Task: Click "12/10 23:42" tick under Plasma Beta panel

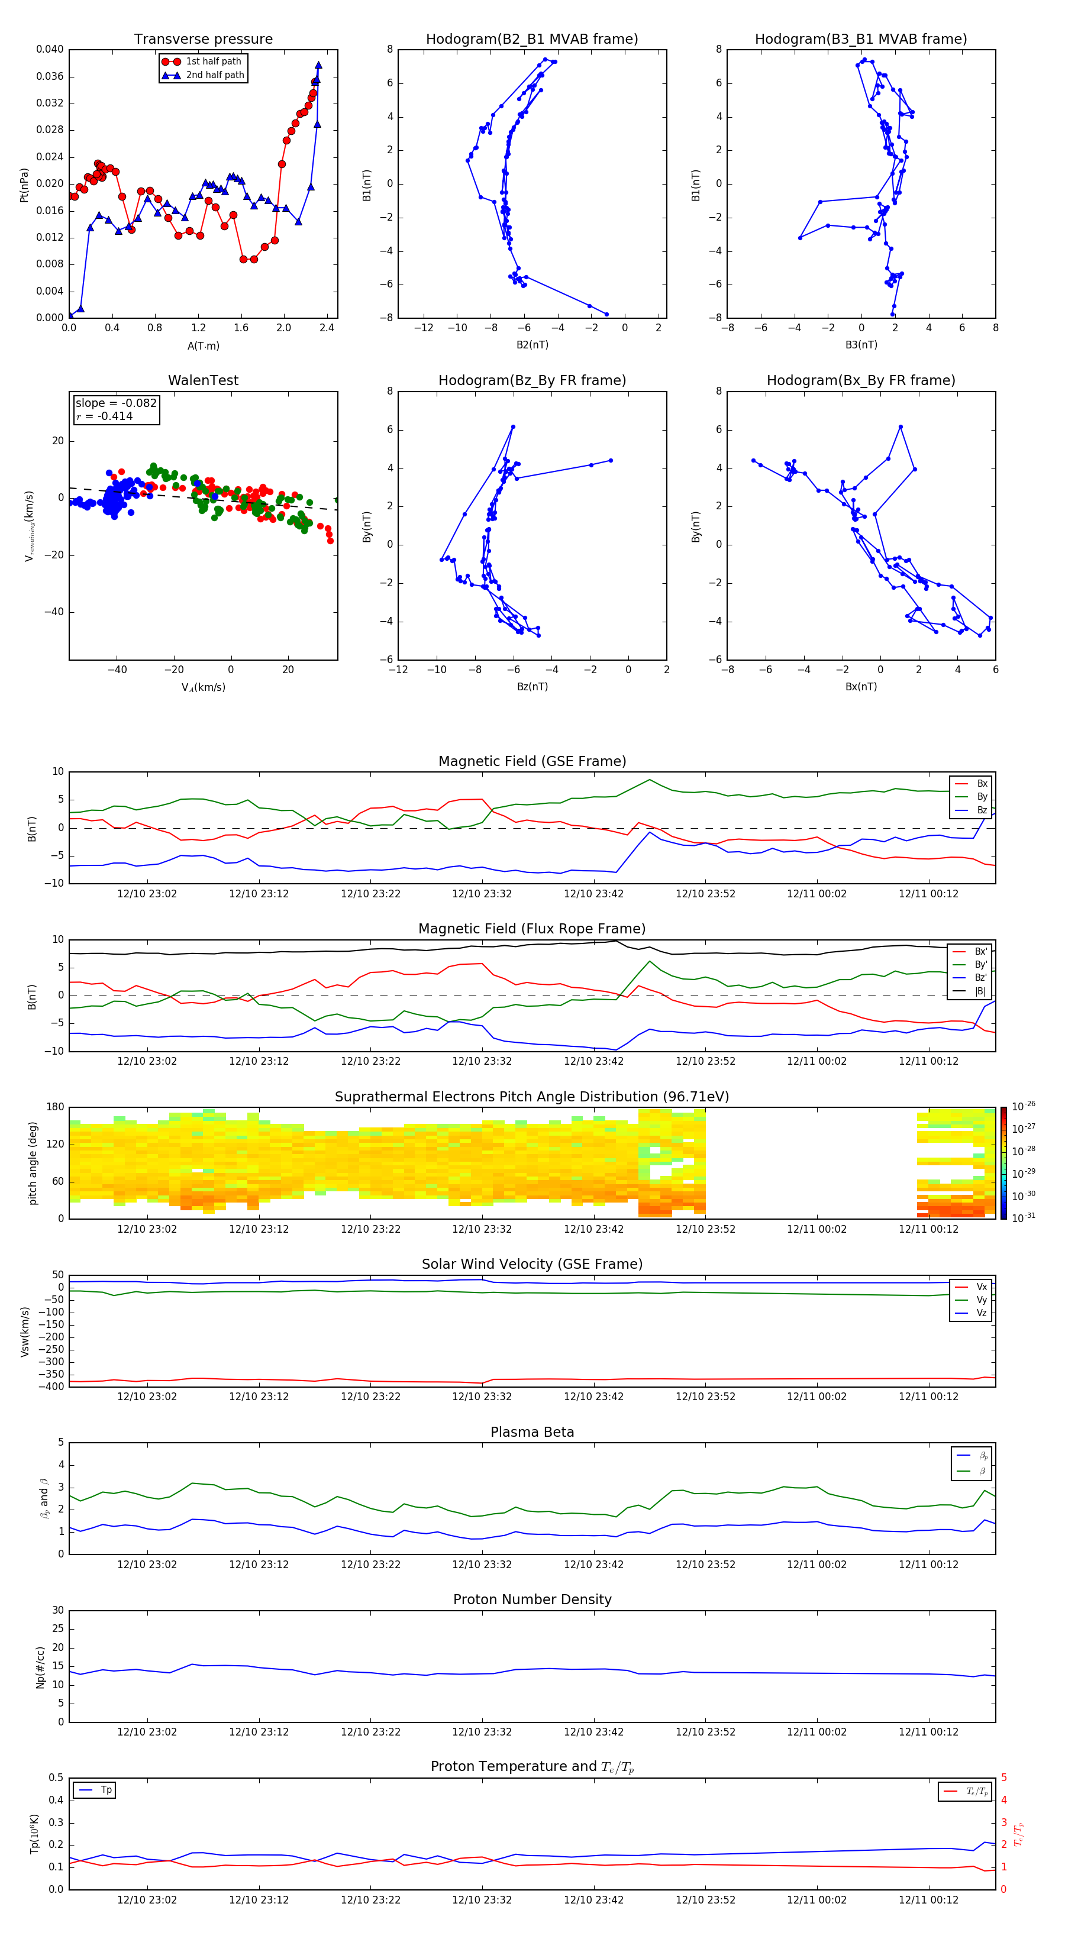Action: click(x=593, y=1565)
